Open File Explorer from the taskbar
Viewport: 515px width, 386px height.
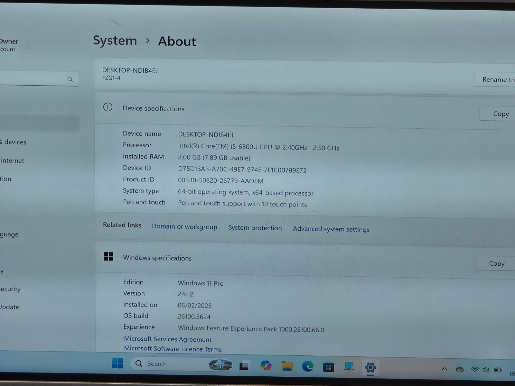[x=287, y=366]
